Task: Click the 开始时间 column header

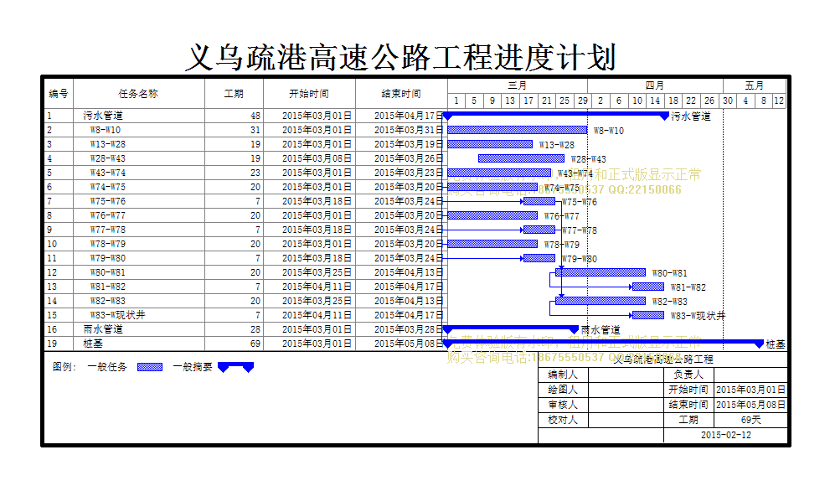Action: click(x=309, y=94)
